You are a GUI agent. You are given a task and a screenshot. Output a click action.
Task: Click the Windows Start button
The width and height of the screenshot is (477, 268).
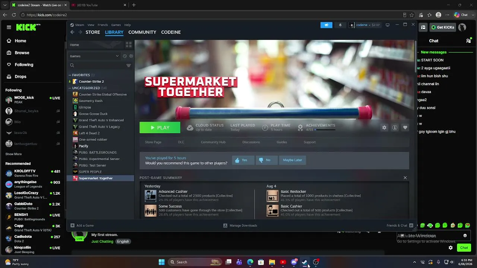click(x=161, y=262)
